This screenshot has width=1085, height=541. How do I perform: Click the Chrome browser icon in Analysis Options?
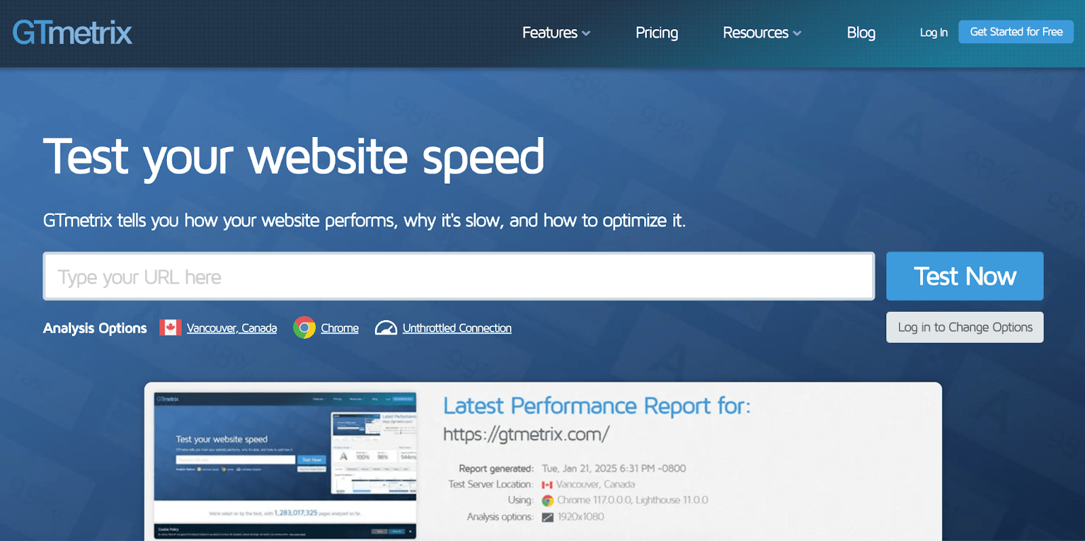click(304, 328)
